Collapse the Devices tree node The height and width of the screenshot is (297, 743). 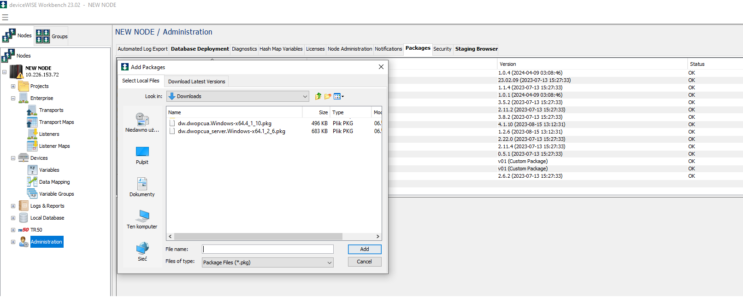[13, 158]
